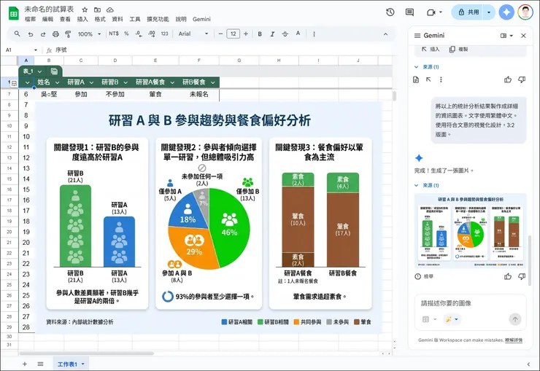Image resolution: width=540 pixels, height=371 pixels.
Task: Open the image generation mode selector
Action: coord(452,319)
